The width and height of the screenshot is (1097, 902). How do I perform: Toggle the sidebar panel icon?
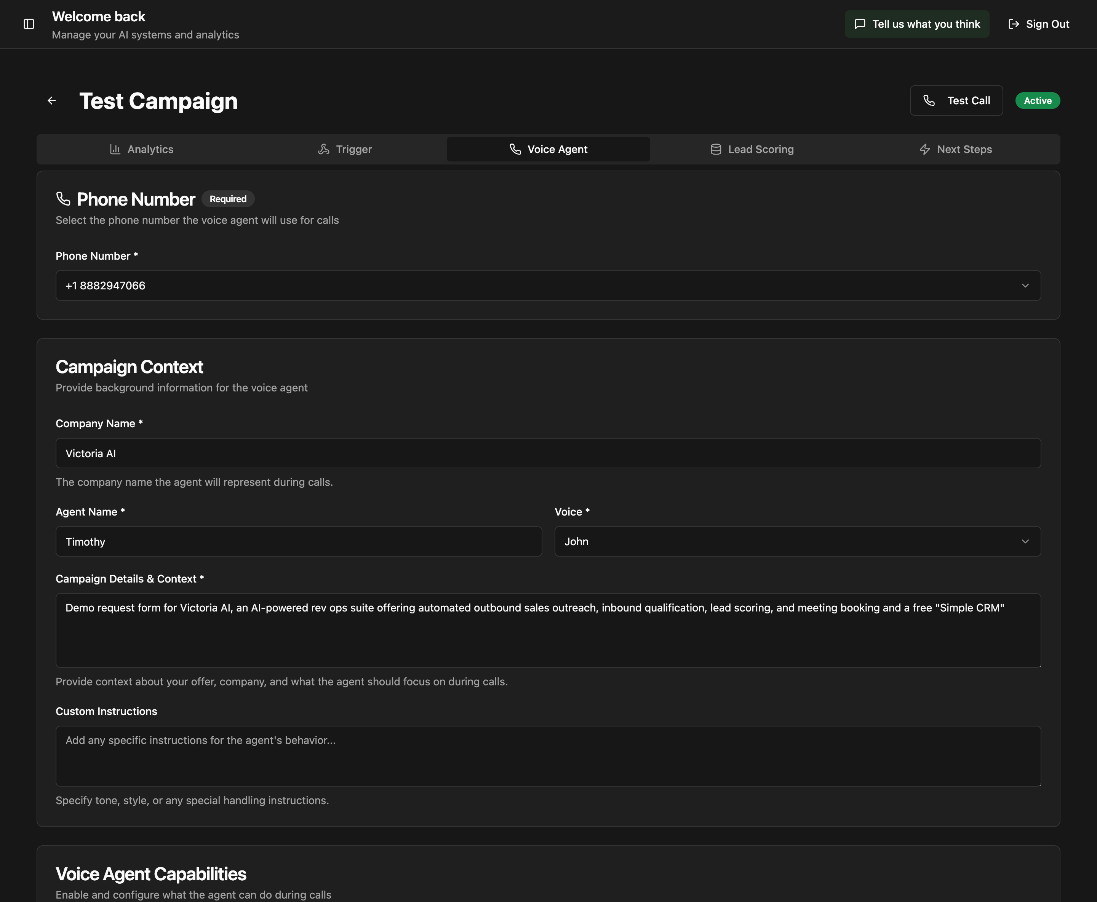point(29,24)
